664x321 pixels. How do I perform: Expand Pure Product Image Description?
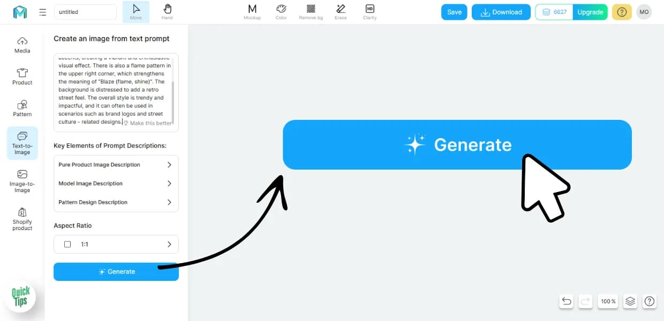pyautogui.click(x=116, y=165)
